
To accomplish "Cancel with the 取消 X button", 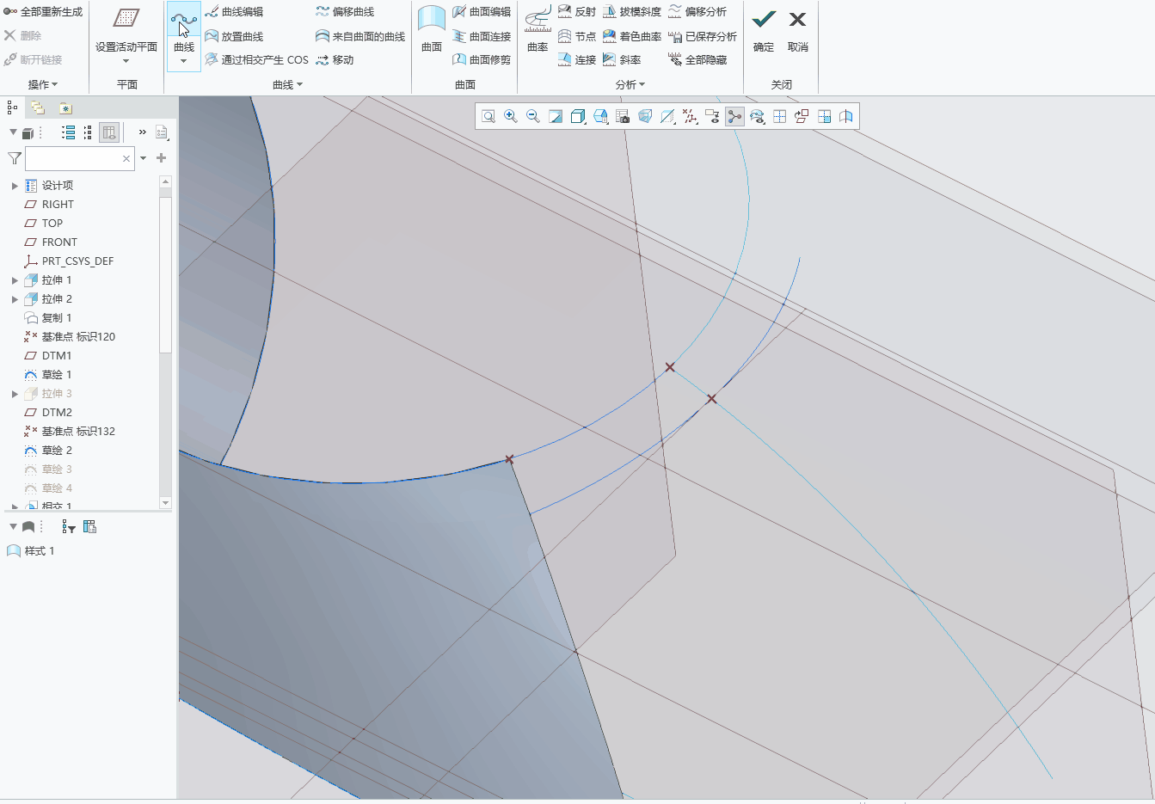I will pos(798,28).
